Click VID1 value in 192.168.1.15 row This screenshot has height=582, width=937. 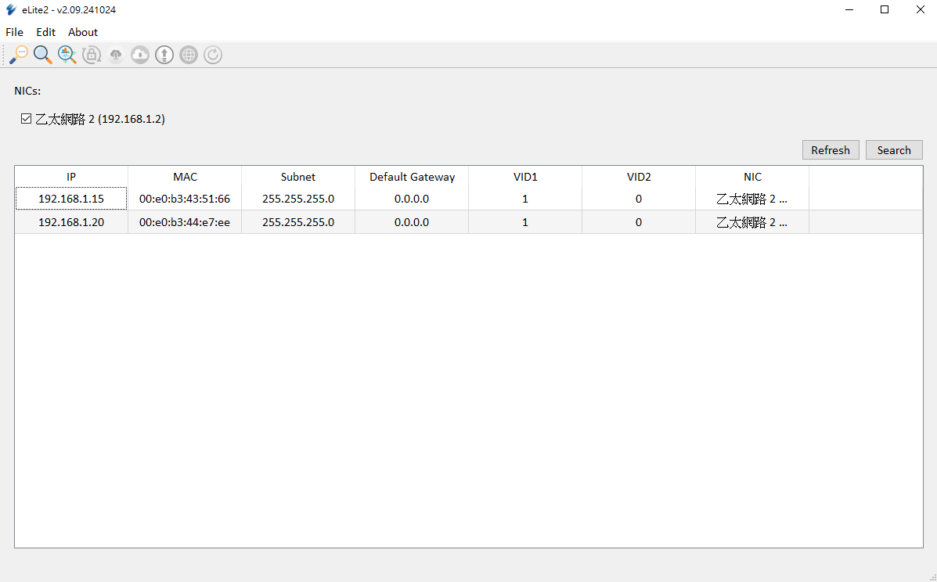coord(525,199)
